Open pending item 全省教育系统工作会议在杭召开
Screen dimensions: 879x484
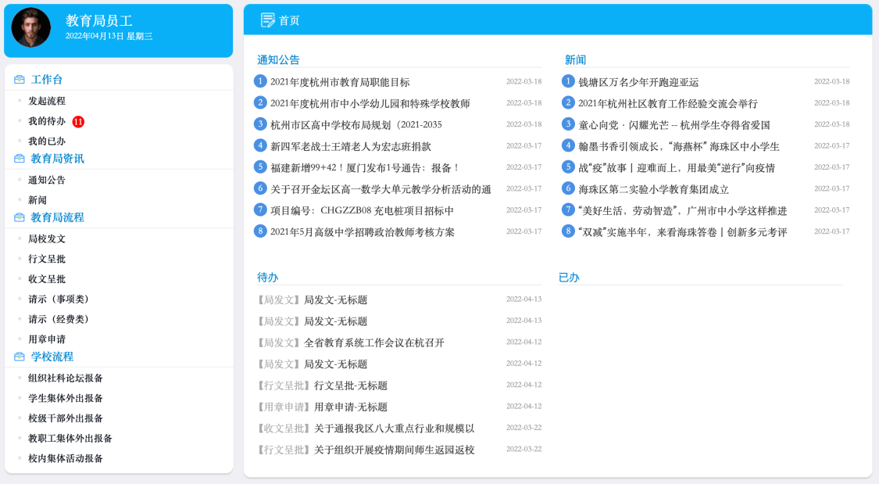pyautogui.click(x=373, y=342)
